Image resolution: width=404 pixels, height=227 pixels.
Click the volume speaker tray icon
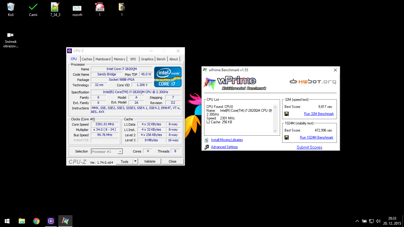tap(378, 221)
